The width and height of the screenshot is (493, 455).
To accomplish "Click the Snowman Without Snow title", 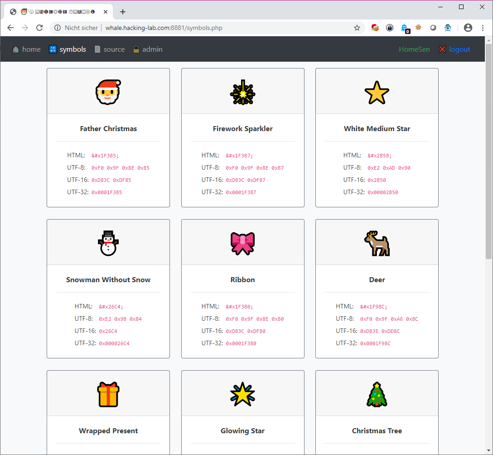I will point(108,280).
